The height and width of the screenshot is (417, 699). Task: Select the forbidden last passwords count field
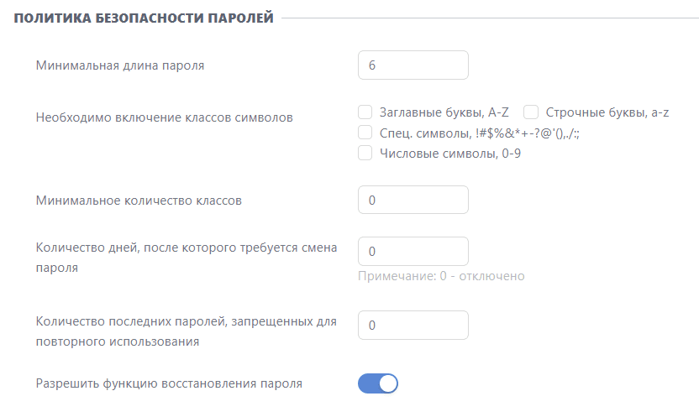click(x=413, y=326)
